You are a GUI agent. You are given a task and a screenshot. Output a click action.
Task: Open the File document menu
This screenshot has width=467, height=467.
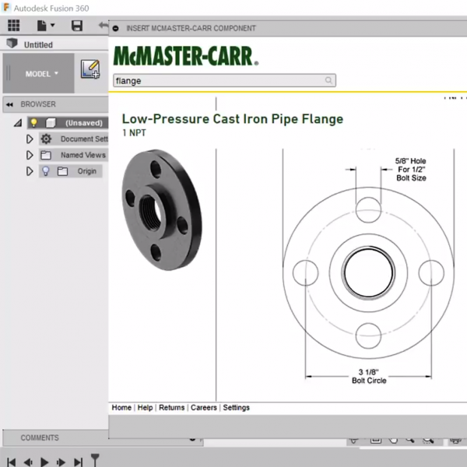[x=45, y=26]
